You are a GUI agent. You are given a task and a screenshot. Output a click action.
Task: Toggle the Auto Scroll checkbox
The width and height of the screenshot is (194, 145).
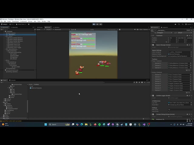click(169, 111)
